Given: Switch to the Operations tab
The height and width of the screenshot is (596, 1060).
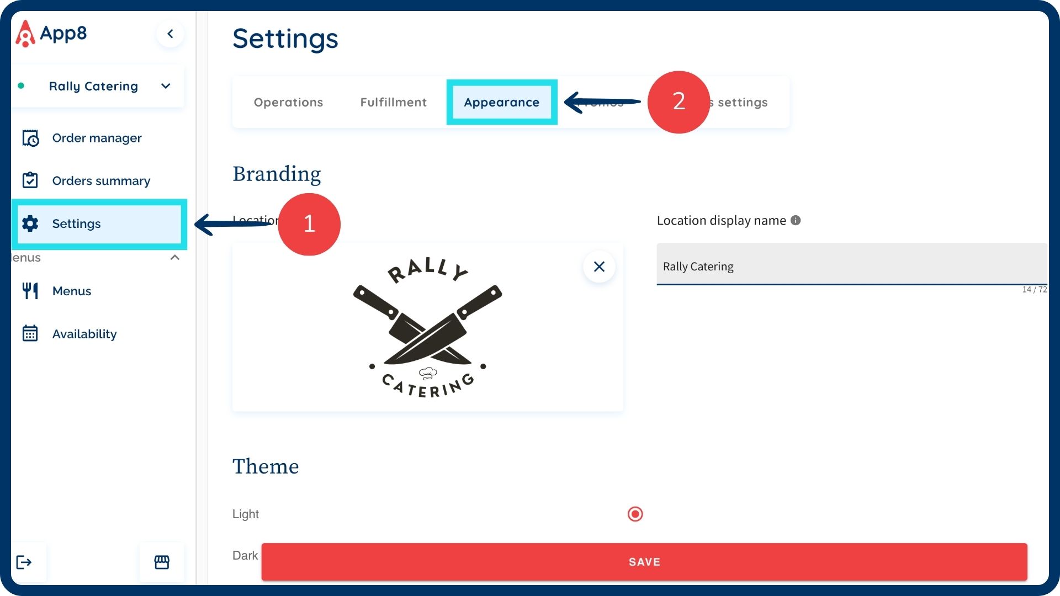Looking at the screenshot, I should [288, 102].
